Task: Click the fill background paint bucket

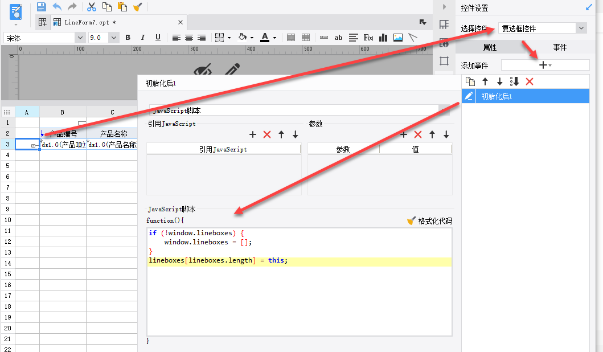Action: click(x=242, y=38)
